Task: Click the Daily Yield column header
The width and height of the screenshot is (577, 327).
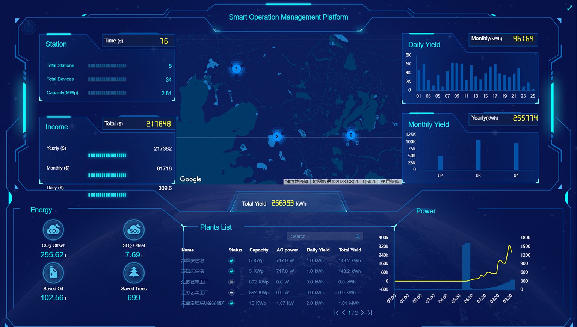Action: pos(318,250)
